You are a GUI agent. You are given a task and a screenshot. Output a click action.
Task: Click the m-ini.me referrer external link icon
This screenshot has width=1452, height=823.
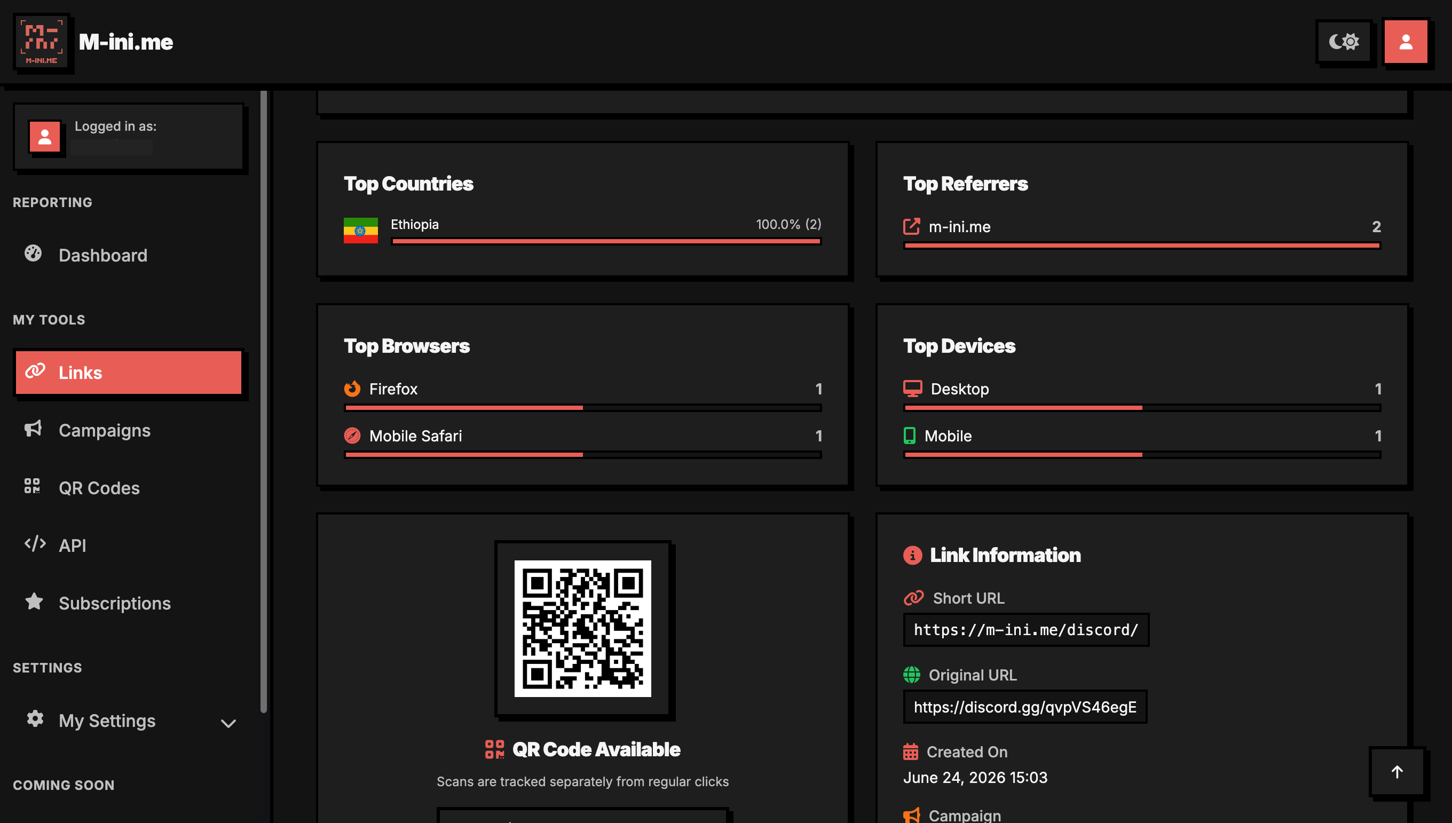tap(912, 226)
